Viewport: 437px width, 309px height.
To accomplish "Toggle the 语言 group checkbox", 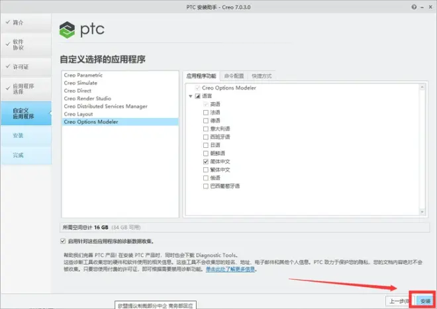I will click(x=197, y=96).
